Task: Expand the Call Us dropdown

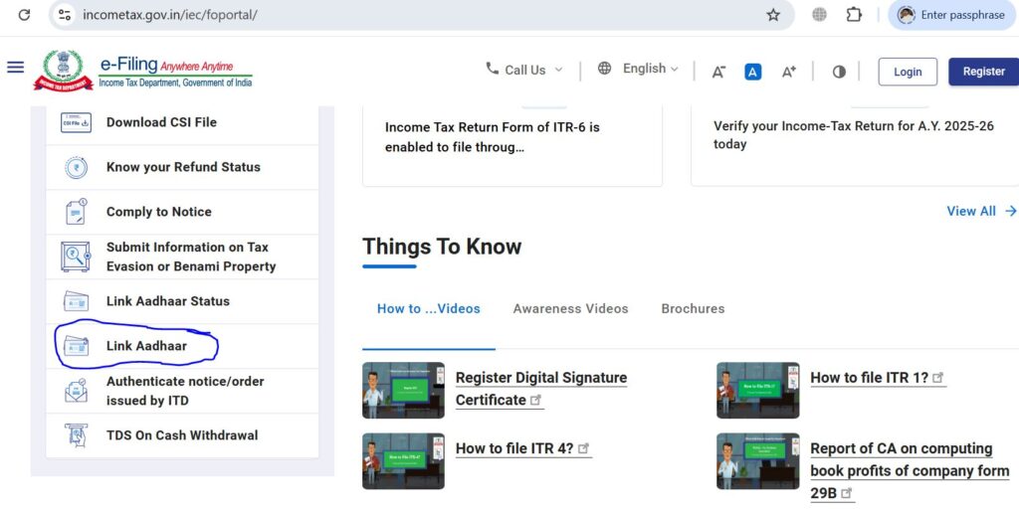Action: coord(524,70)
